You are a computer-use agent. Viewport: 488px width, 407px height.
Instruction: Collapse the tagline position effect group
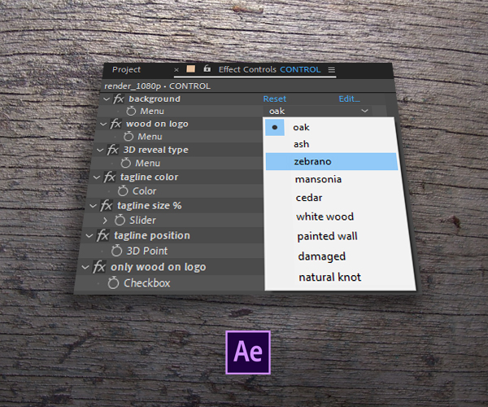[x=89, y=236]
